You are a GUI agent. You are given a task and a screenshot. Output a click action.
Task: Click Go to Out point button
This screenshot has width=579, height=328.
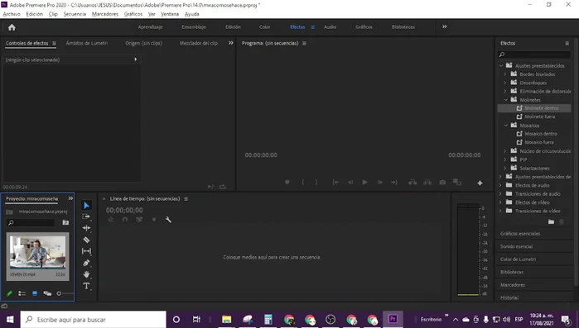[394, 183]
